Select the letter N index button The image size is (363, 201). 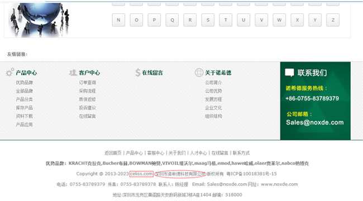pyautogui.click(x=118, y=20)
